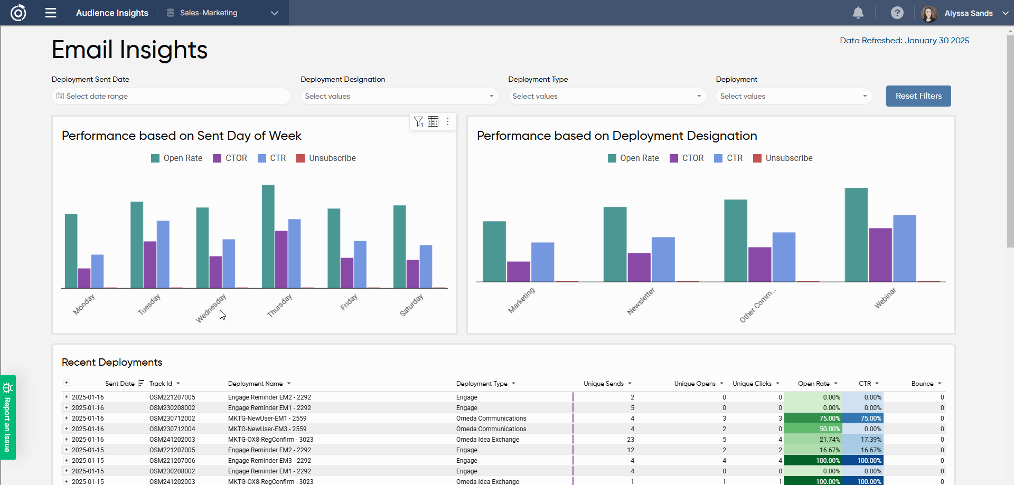Open the hamburger navigation menu
Viewport: 1014px width, 485px height.
51,13
